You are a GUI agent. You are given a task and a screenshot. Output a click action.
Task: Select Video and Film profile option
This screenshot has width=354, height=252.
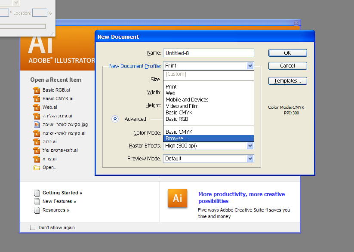[x=182, y=106]
